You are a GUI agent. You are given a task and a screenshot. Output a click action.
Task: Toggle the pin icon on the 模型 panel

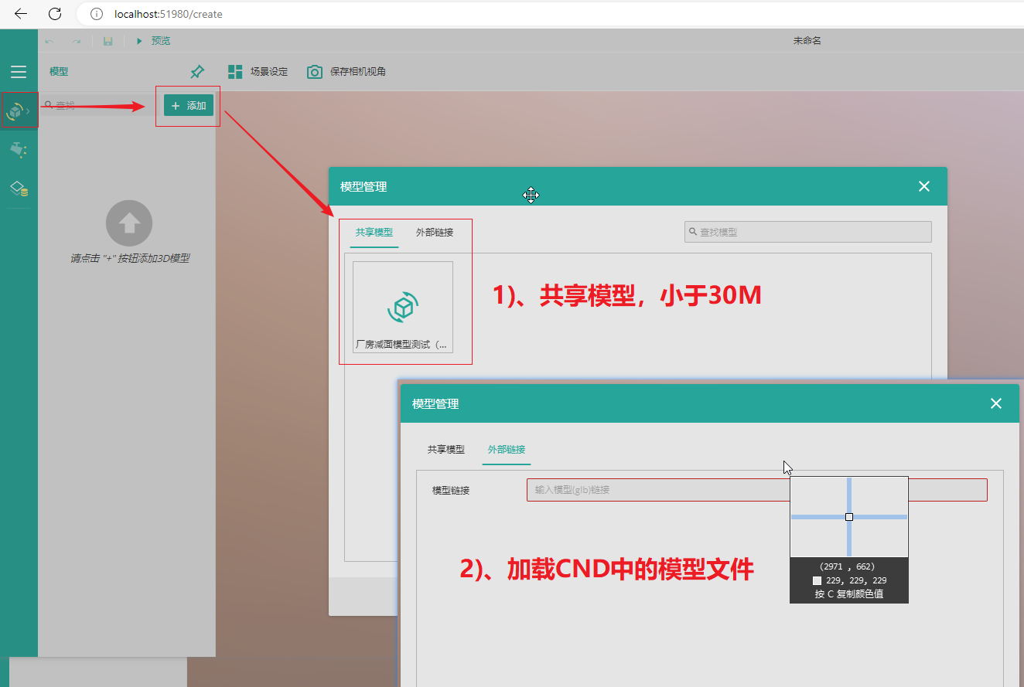pos(196,71)
